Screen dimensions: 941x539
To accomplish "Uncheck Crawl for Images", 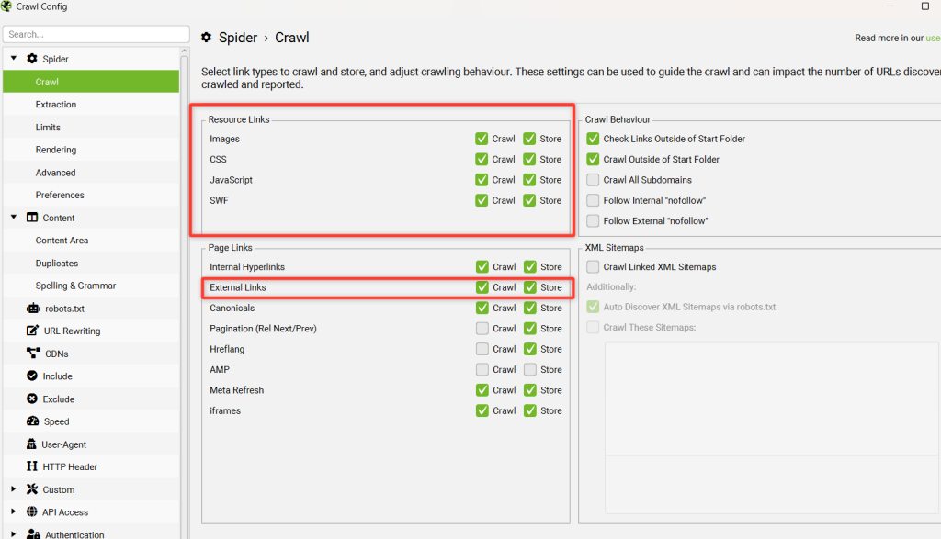I will (482, 139).
